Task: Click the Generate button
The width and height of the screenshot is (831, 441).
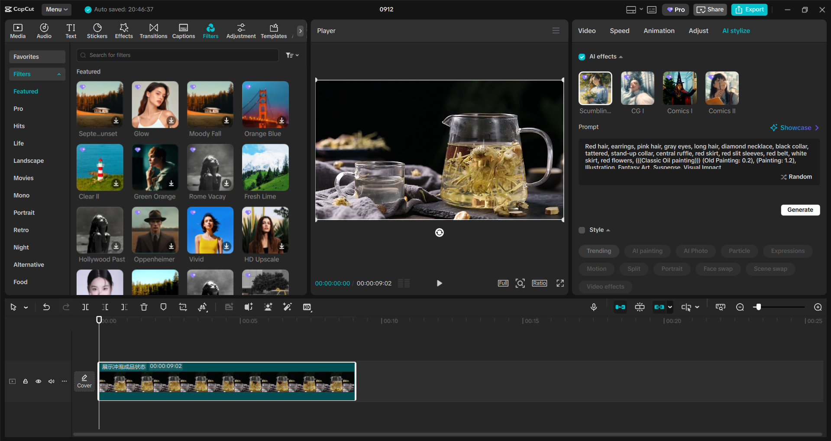Action: click(x=800, y=210)
